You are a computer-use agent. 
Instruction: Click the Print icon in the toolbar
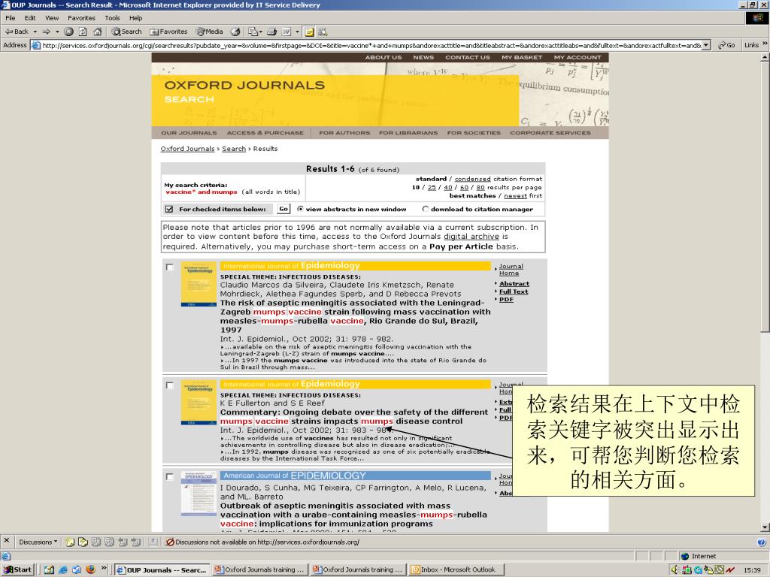coord(271,32)
